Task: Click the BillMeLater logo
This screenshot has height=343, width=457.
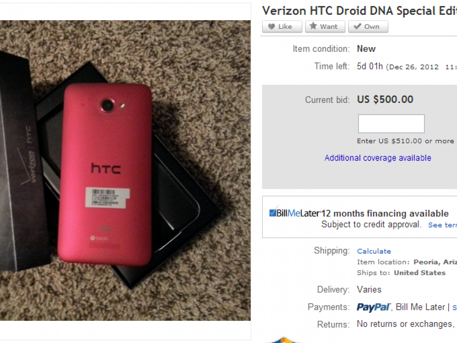Action: click(294, 213)
